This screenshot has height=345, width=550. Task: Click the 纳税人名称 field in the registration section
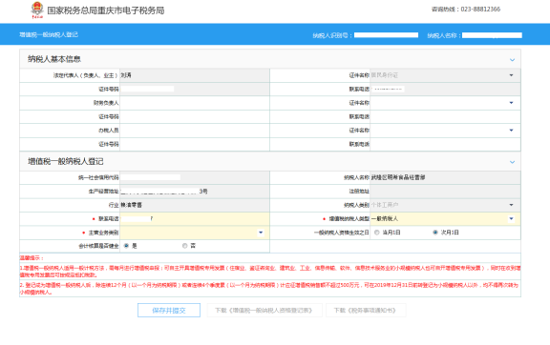click(445, 177)
